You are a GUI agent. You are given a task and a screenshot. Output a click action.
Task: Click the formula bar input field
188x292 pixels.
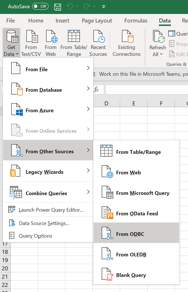pos(147,89)
